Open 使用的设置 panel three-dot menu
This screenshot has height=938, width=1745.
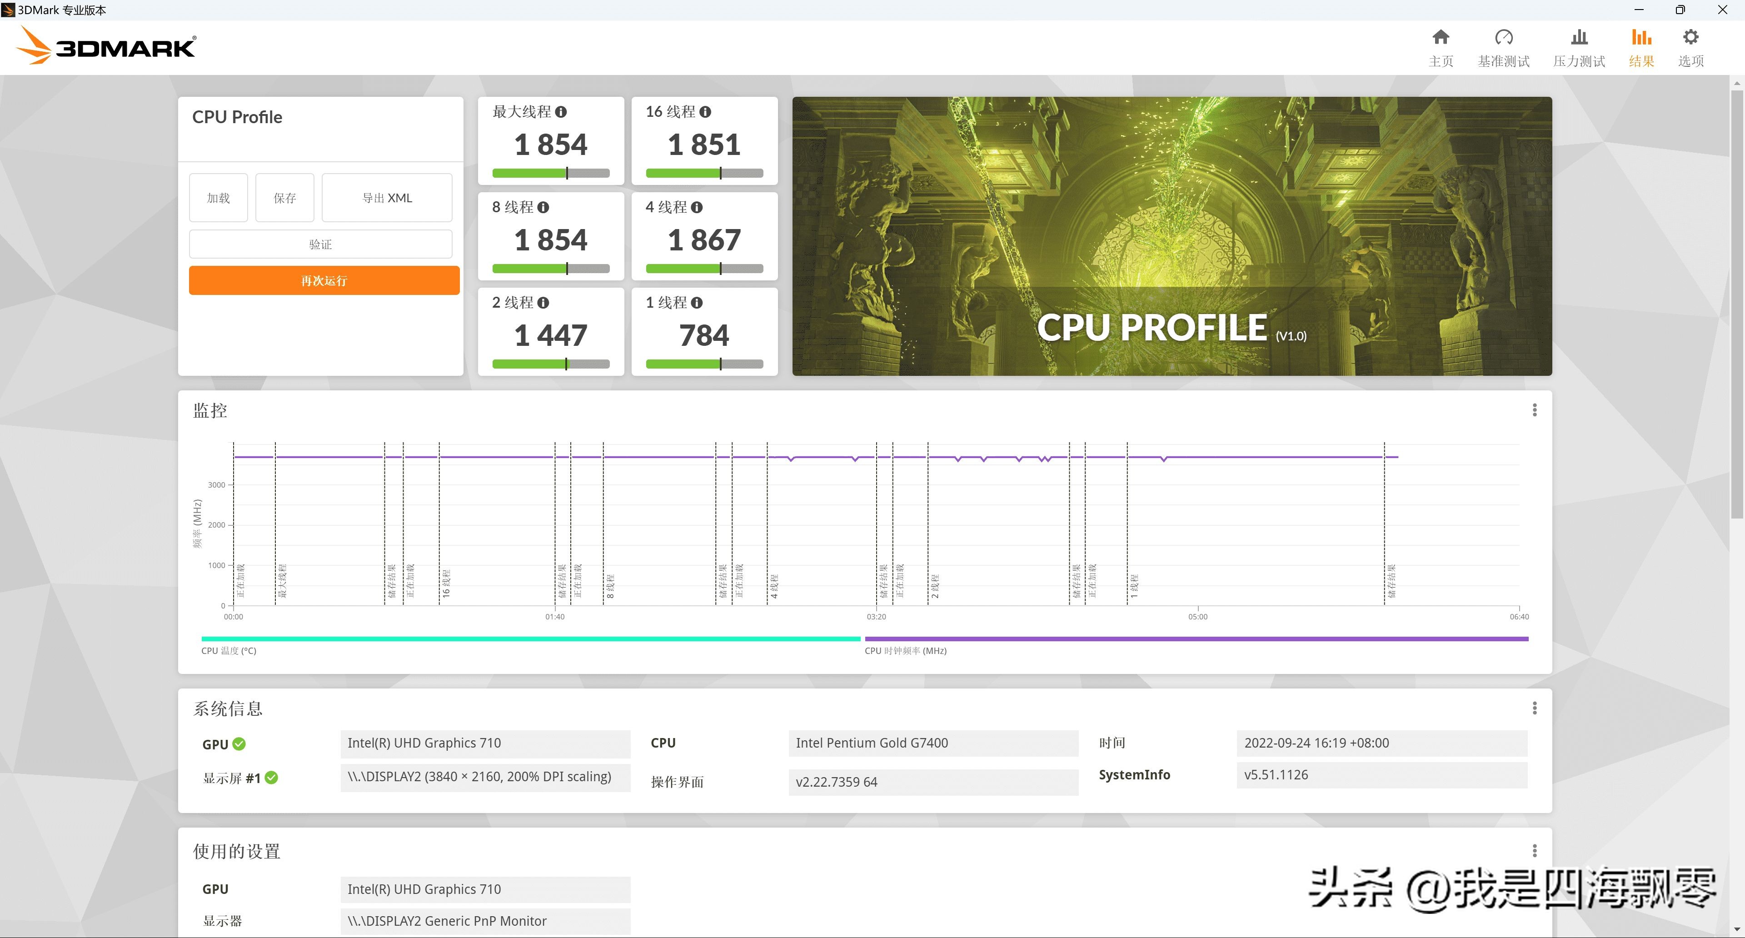pos(1534,850)
